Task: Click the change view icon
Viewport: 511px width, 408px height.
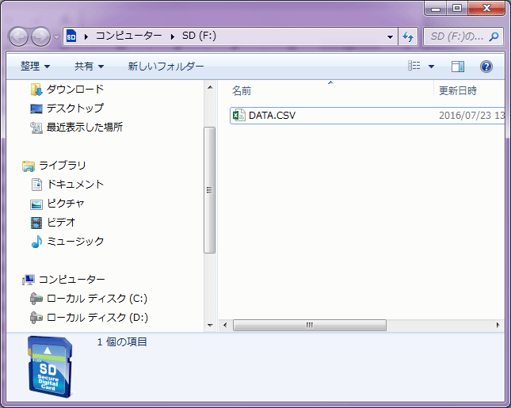Action: point(414,67)
